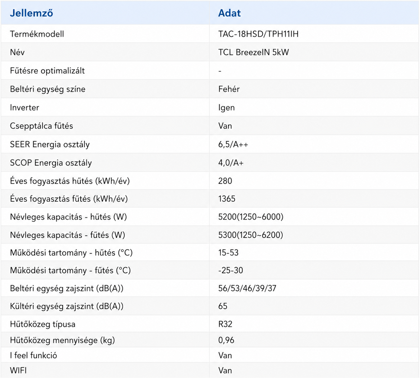Click the "Beltéri egység zajszint (dB(A))" label
This screenshot has width=420, height=378.
[67, 288]
